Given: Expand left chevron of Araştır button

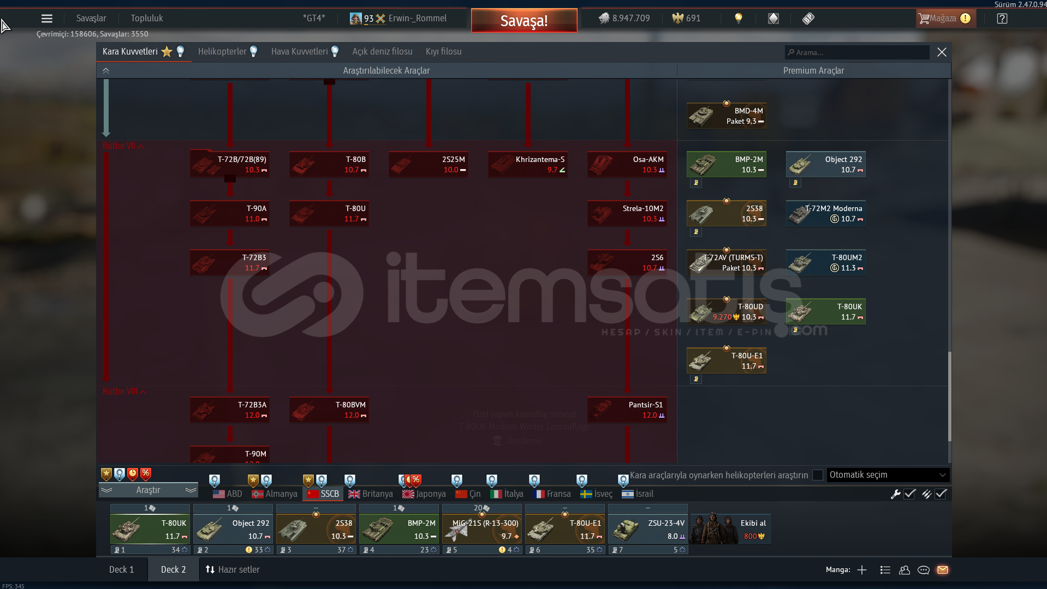Looking at the screenshot, I should point(106,490).
